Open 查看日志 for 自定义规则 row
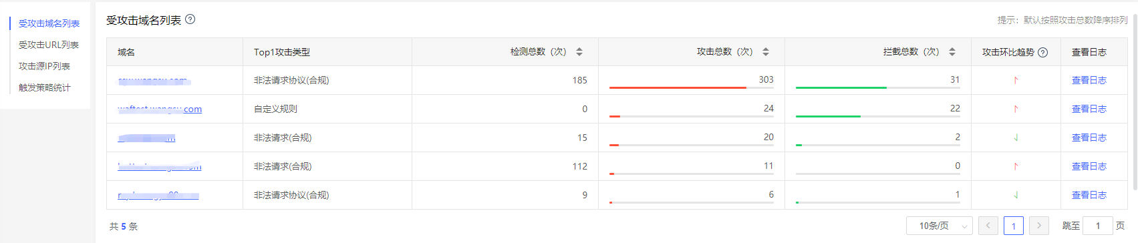1138x243 pixels. (1089, 109)
